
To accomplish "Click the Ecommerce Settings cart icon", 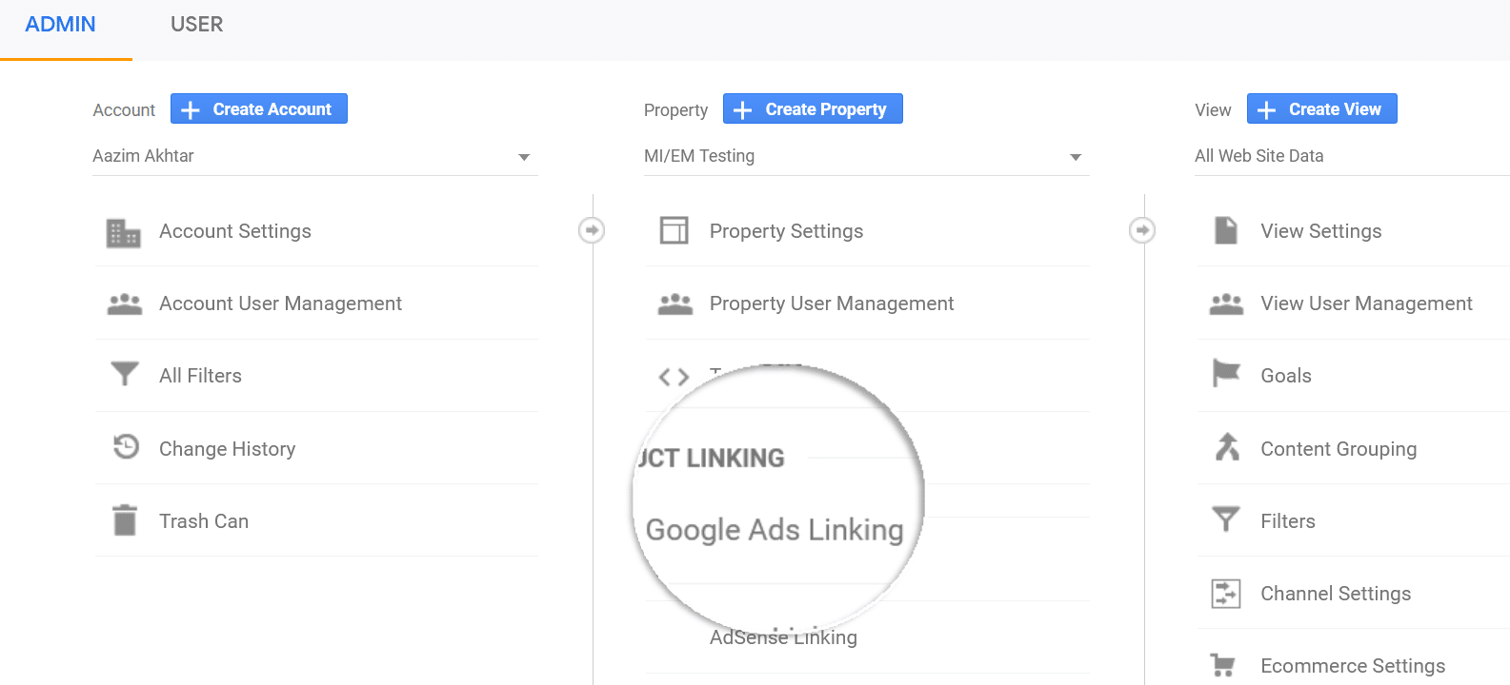I will point(1222,664).
